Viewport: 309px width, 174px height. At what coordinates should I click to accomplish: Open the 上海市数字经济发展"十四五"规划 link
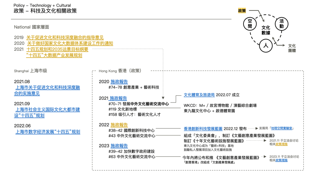coord(48,132)
